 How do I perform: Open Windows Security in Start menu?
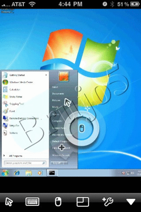point(61,155)
